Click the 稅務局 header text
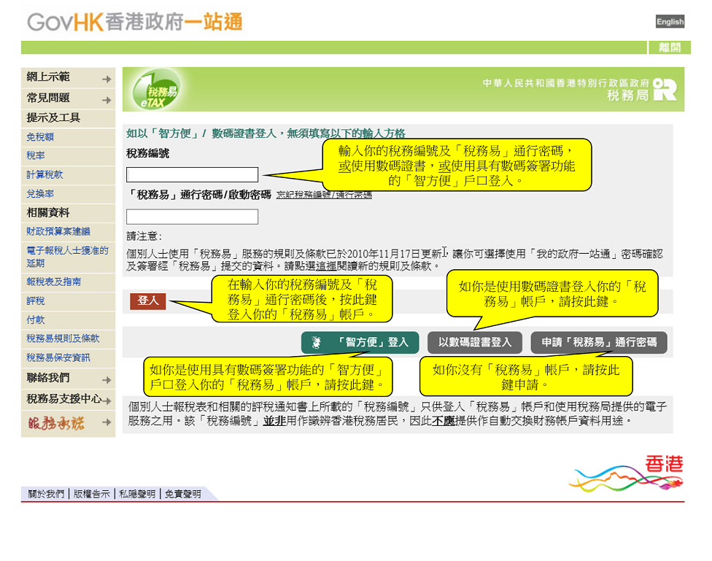The height and width of the screenshot is (561, 712). point(628,96)
